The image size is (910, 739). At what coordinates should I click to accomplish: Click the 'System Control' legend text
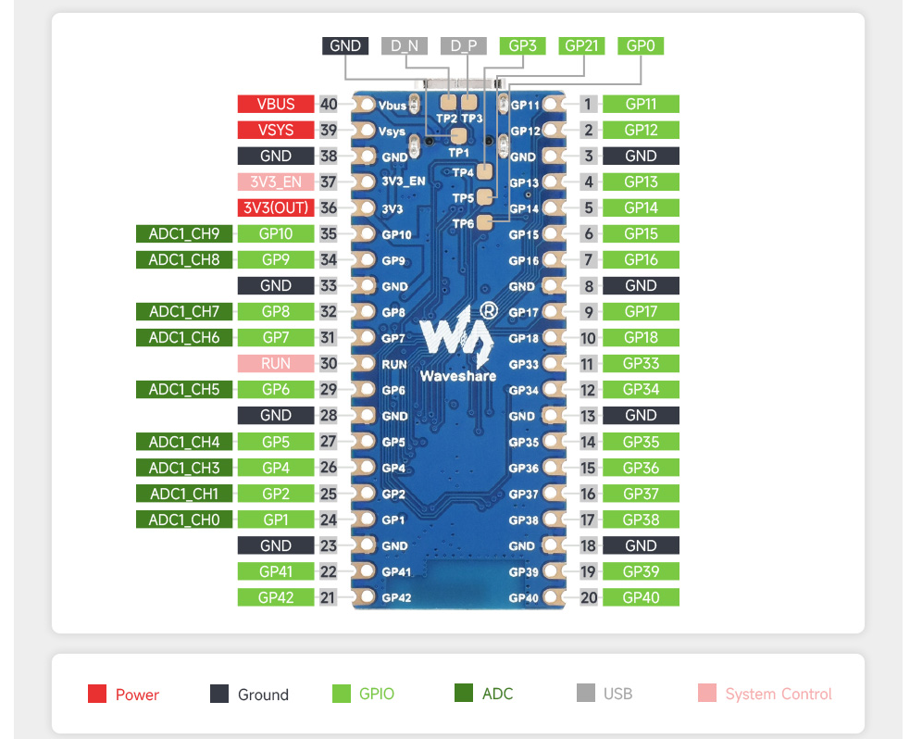[x=779, y=694]
